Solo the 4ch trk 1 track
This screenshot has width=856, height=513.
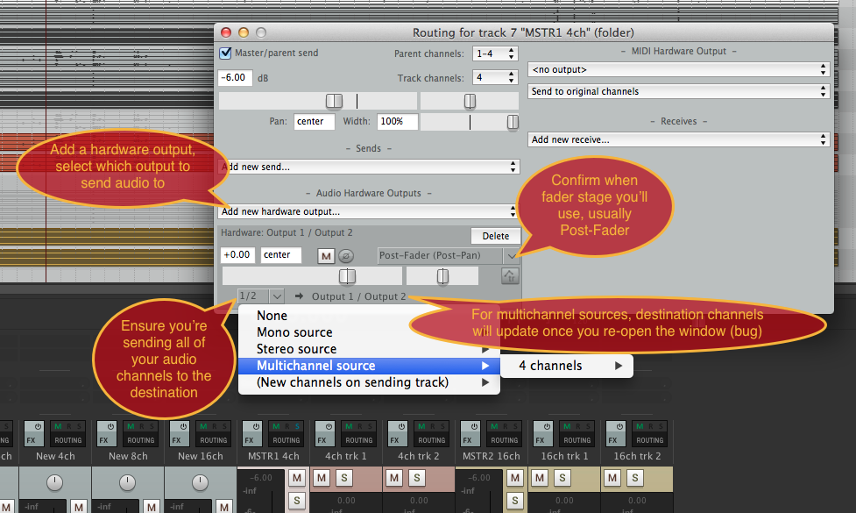click(x=344, y=478)
